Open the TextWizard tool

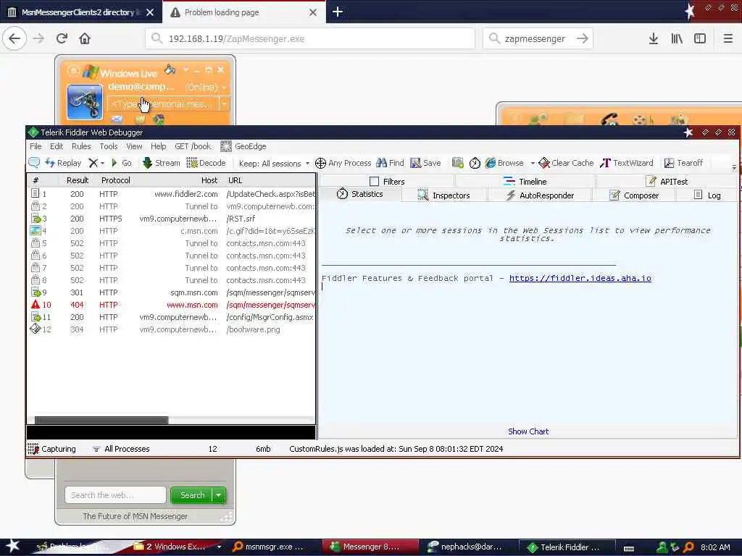click(x=627, y=163)
